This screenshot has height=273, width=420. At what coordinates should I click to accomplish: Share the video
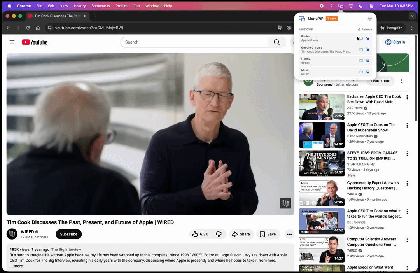coord(241,234)
